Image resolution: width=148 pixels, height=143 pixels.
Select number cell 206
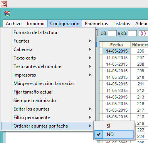(x=140, y=51)
